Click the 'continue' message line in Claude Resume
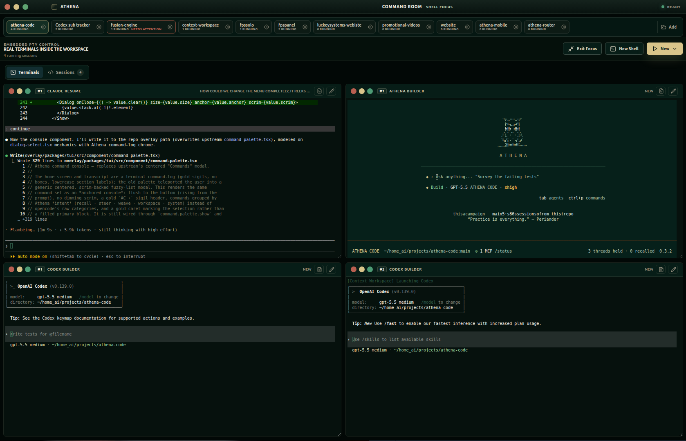Viewport: 686px width, 441px height. point(170,129)
